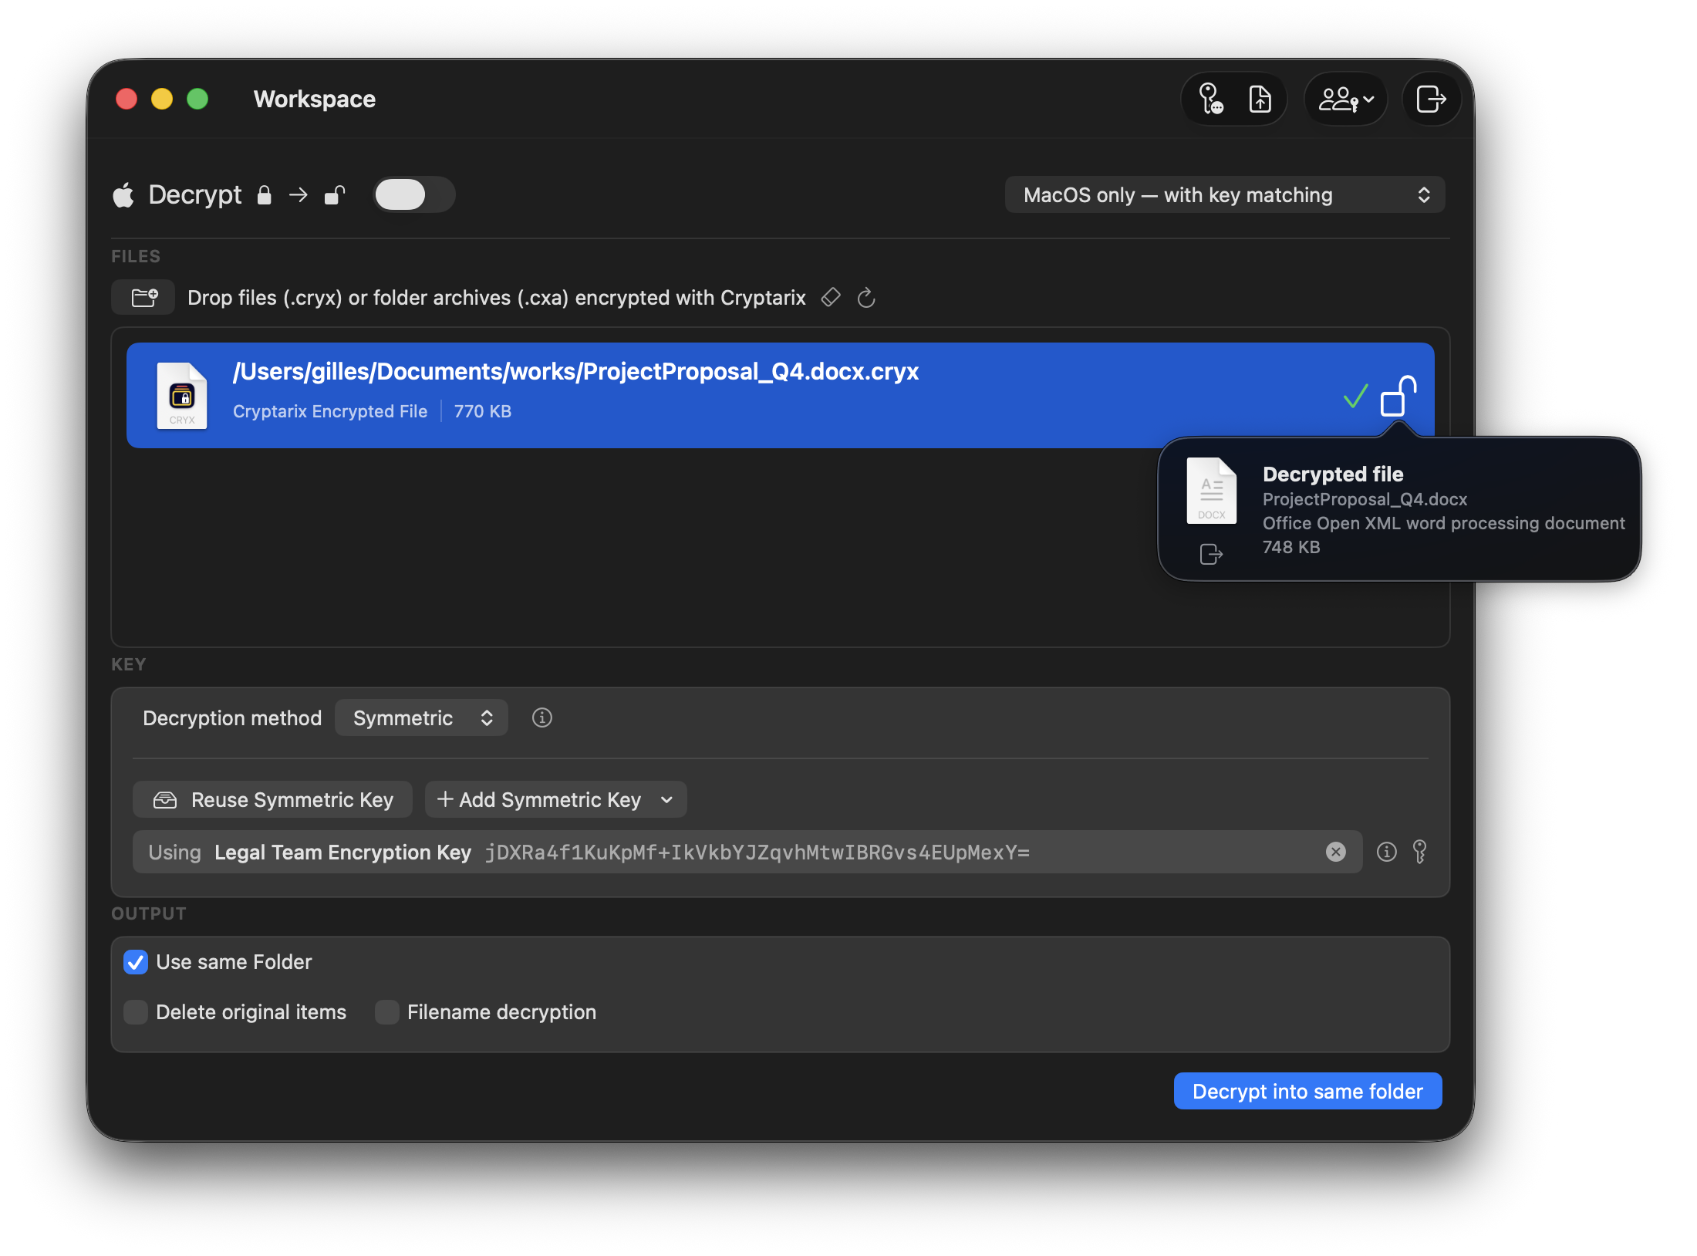Click the Cryptarix Encrypted File label
Viewport: 1697px width, 1256px height.
pyautogui.click(x=330, y=411)
